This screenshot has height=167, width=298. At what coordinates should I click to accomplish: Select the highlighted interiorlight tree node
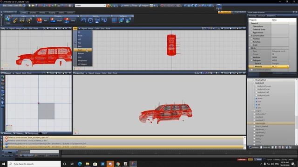[260, 123]
